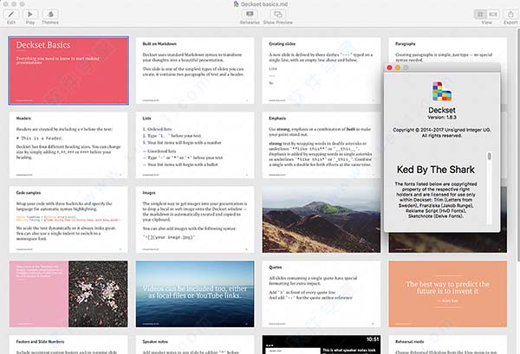
Task: Click the document icon beside the file title
Action: [x=236, y=4]
